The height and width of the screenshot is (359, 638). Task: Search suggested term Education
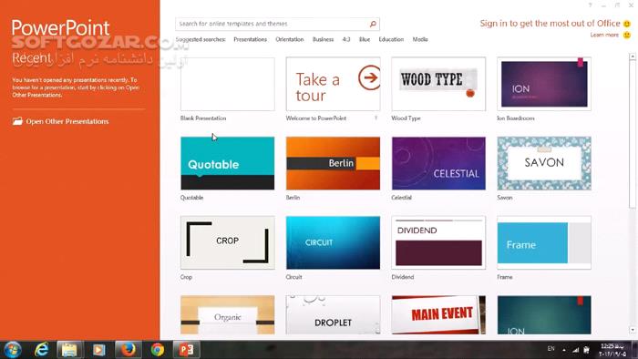(391, 39)
